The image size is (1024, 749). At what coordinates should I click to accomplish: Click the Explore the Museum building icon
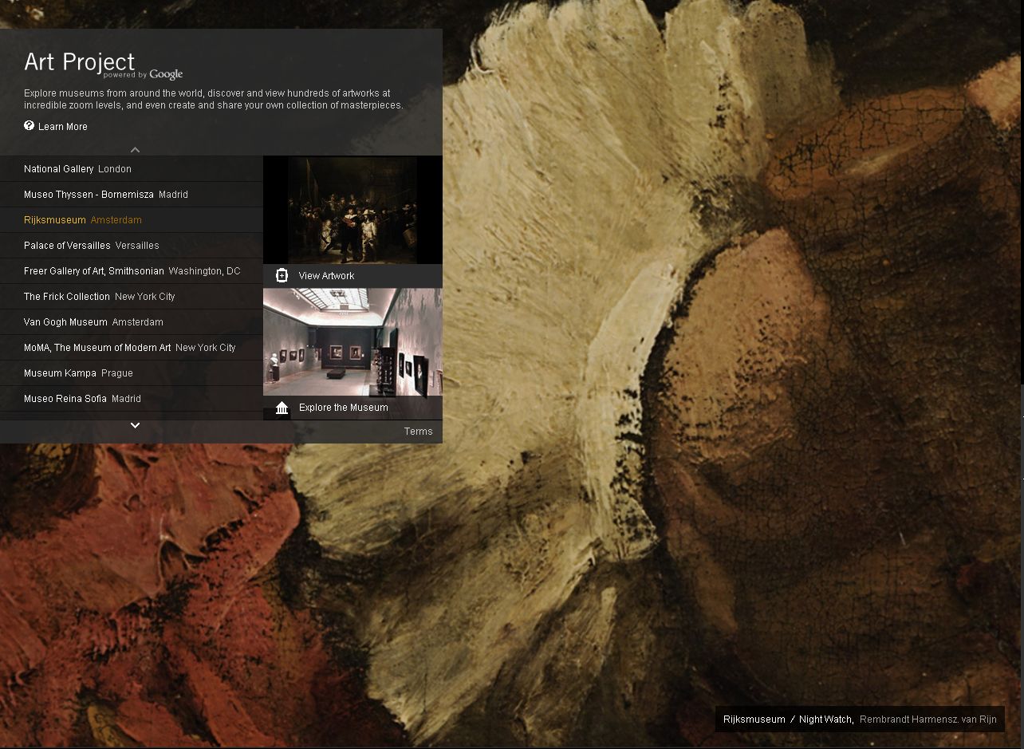[x=282, y=408]
